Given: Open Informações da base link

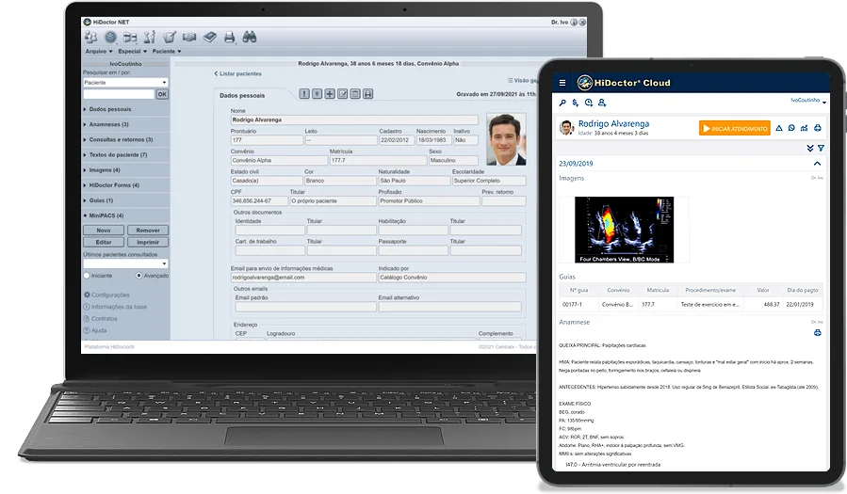Looking at the screenshot, I should coord(115,307).
